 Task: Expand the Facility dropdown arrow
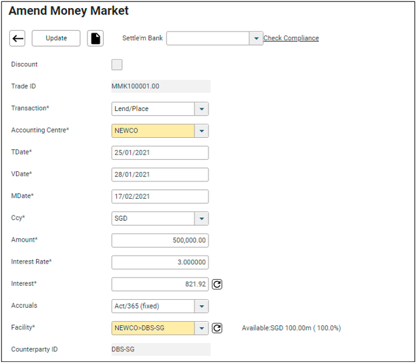click(x=201, y=328)
